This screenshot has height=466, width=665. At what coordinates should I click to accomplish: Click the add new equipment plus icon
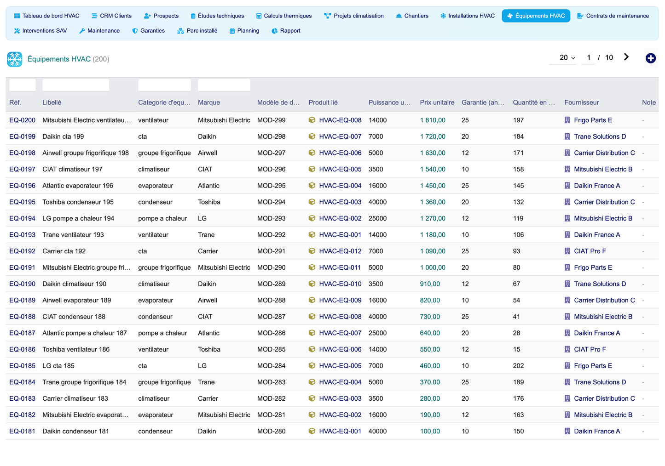[x=650, y=58]
